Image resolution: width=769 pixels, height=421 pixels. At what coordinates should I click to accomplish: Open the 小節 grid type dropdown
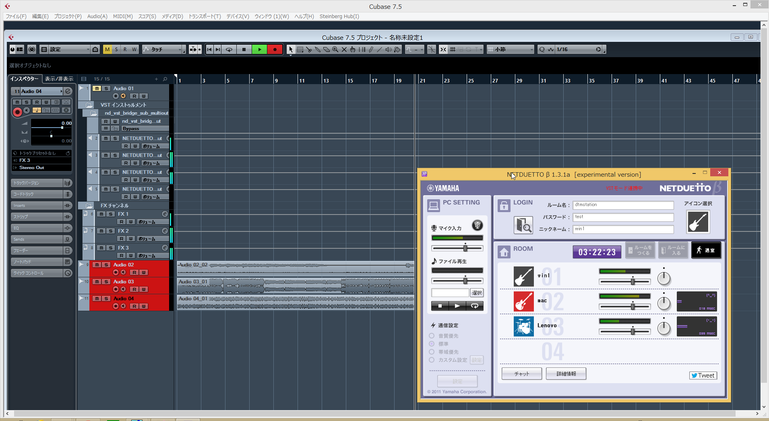click(511, 50)
